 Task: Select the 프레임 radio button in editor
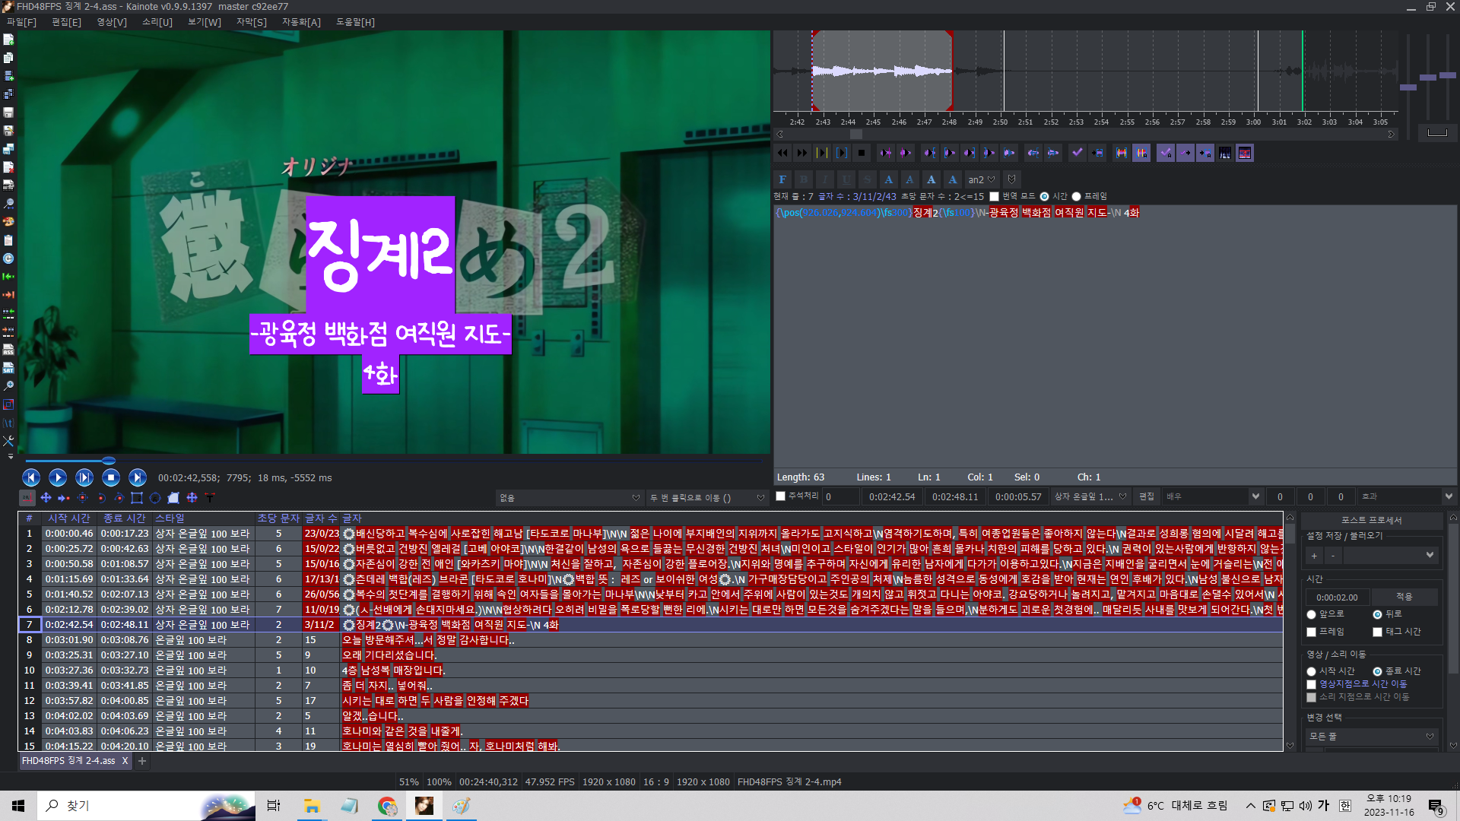point(1077,197)
